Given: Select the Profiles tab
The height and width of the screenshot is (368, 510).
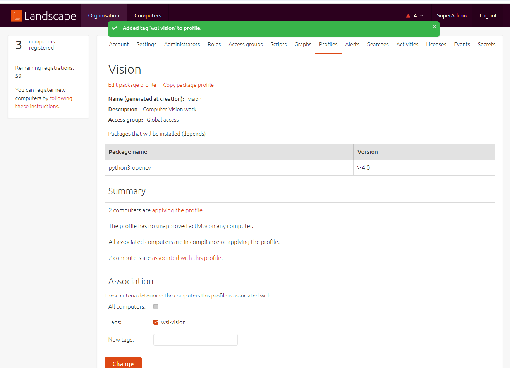Looking at the screenshot, I should coord(328,44).
